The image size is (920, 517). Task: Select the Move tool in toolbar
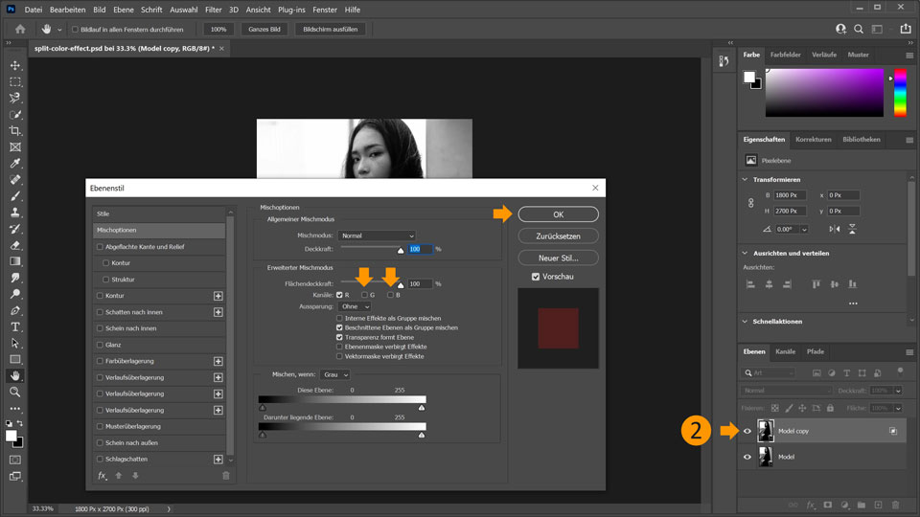click(x=15, y=66)
